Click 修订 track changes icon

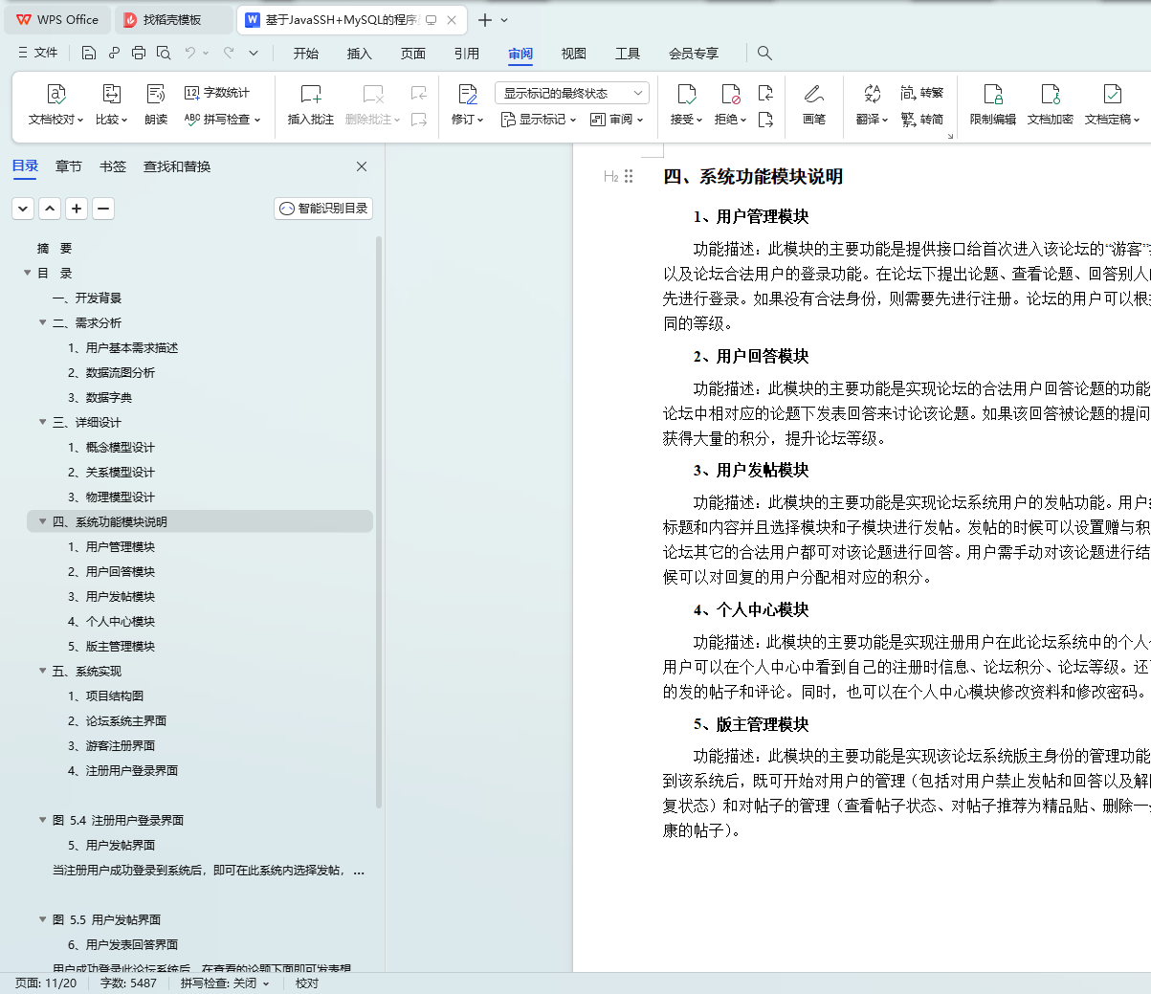[x=468, y=94]
